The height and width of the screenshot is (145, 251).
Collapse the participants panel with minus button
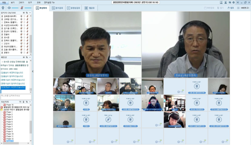pyautogui.click(x=30, y=13)
